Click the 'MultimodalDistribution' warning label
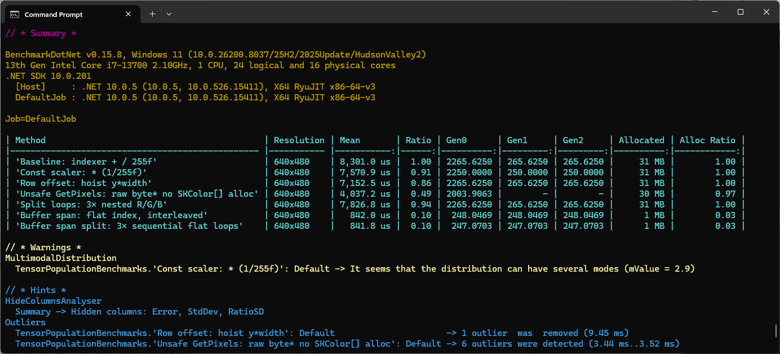The width and height of the screenshot is (780, 354). click(61, 258)
